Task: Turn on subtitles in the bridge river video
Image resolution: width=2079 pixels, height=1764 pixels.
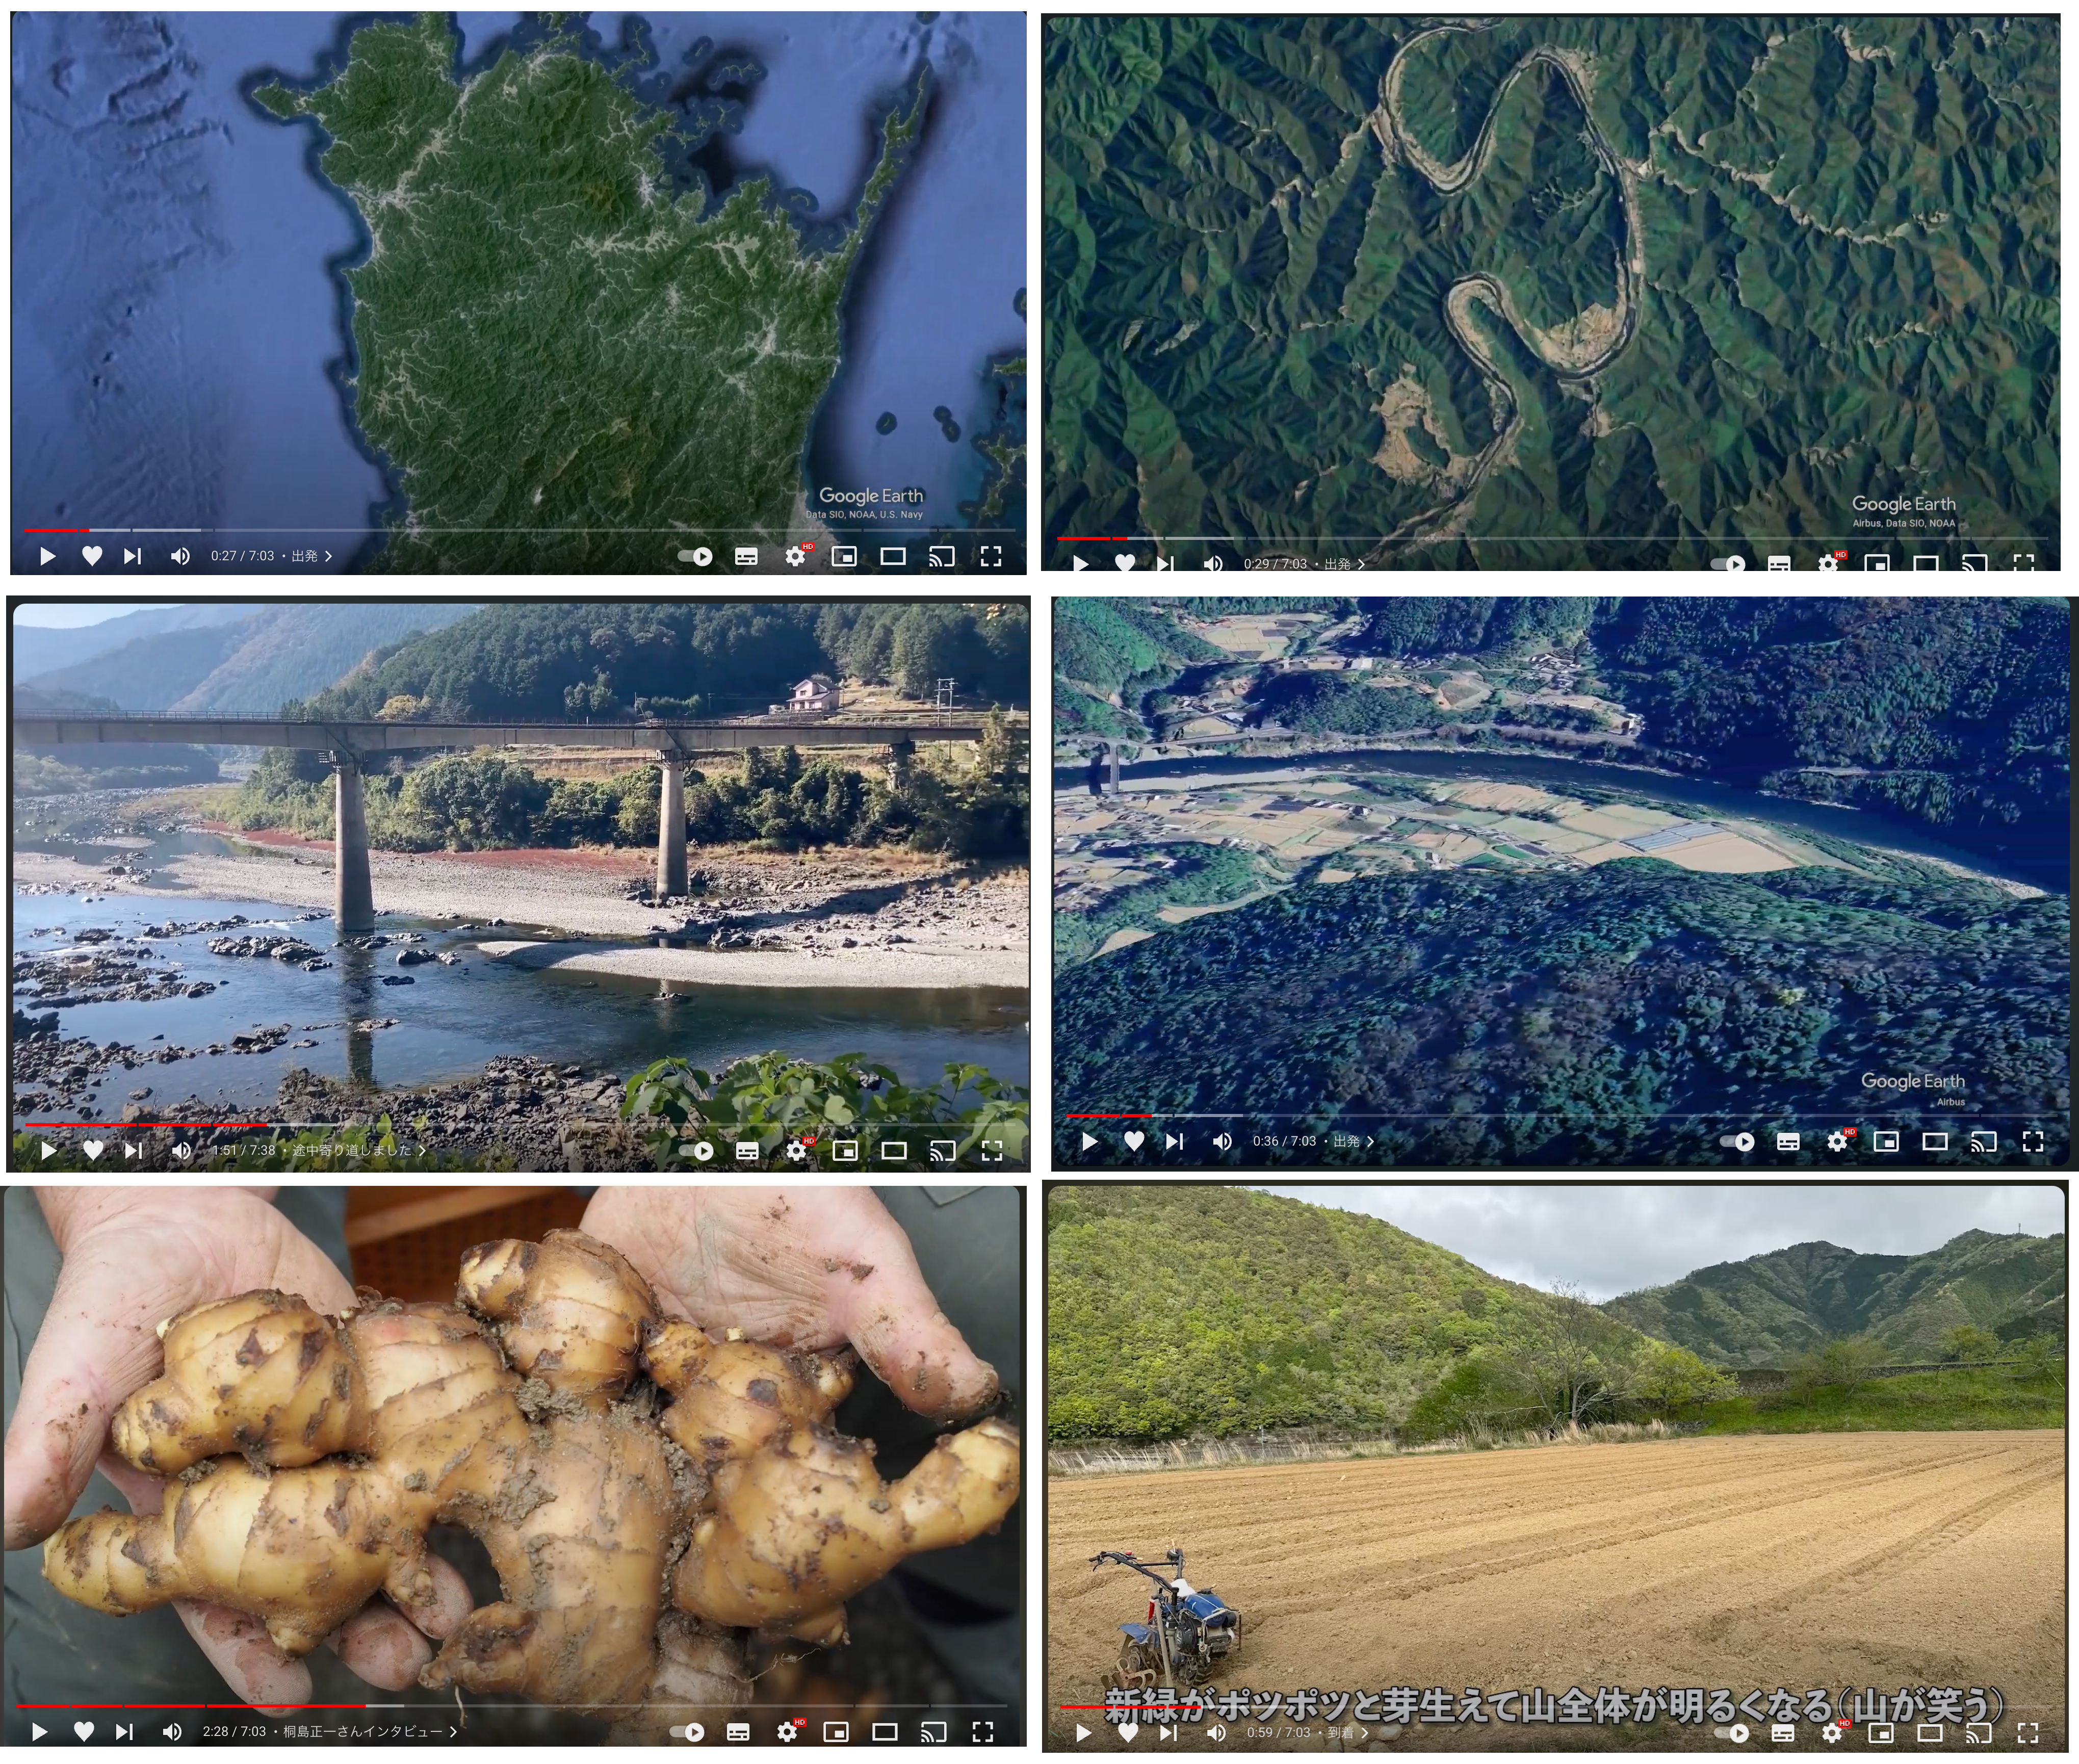Action: 747,1151
